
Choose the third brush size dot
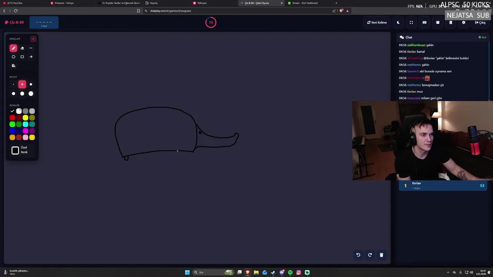[31, 84]
